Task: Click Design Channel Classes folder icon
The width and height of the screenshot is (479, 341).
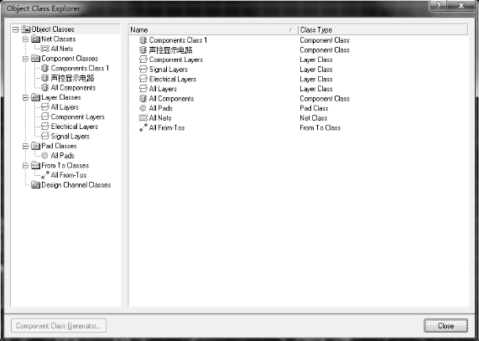Action: [x=36, y=185]
